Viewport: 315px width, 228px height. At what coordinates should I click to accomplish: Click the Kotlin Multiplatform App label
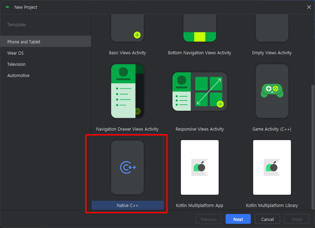pos(199,206)
